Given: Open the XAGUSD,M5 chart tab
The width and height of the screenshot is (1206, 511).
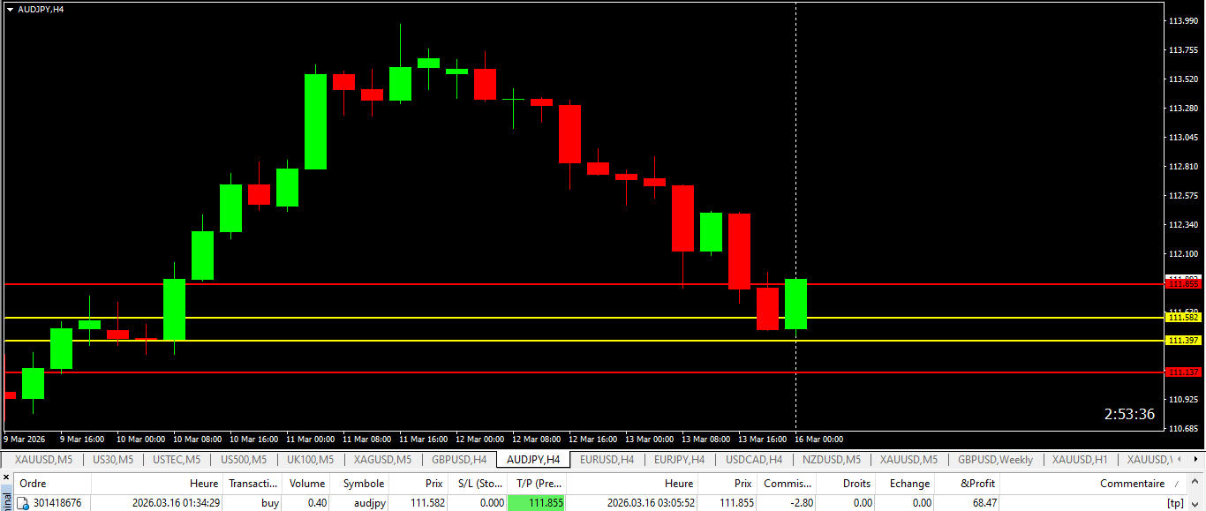Looking at the screenshot, I should tap(382, 460).
